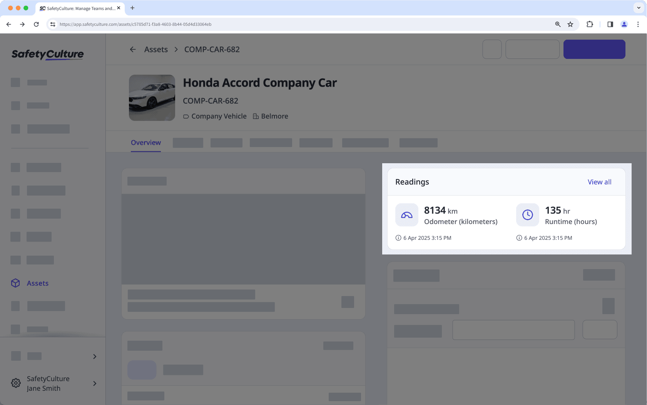The width and height of the screenshot is (647, 405).
Task: Click the odometer gauge icon
Action: [x=406, y=215]
